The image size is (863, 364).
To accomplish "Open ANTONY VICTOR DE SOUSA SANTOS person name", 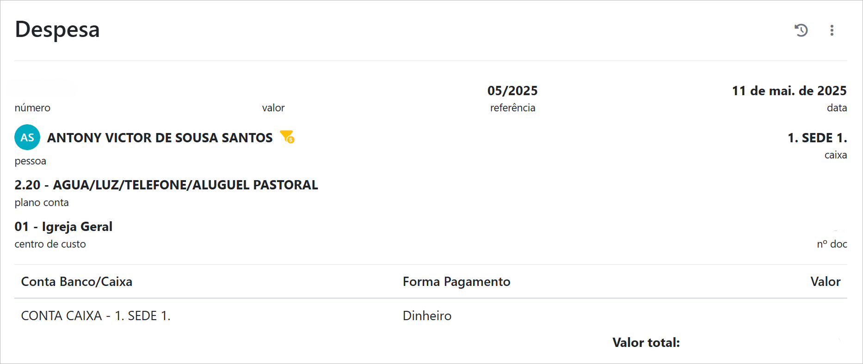I will click(160, 138).
